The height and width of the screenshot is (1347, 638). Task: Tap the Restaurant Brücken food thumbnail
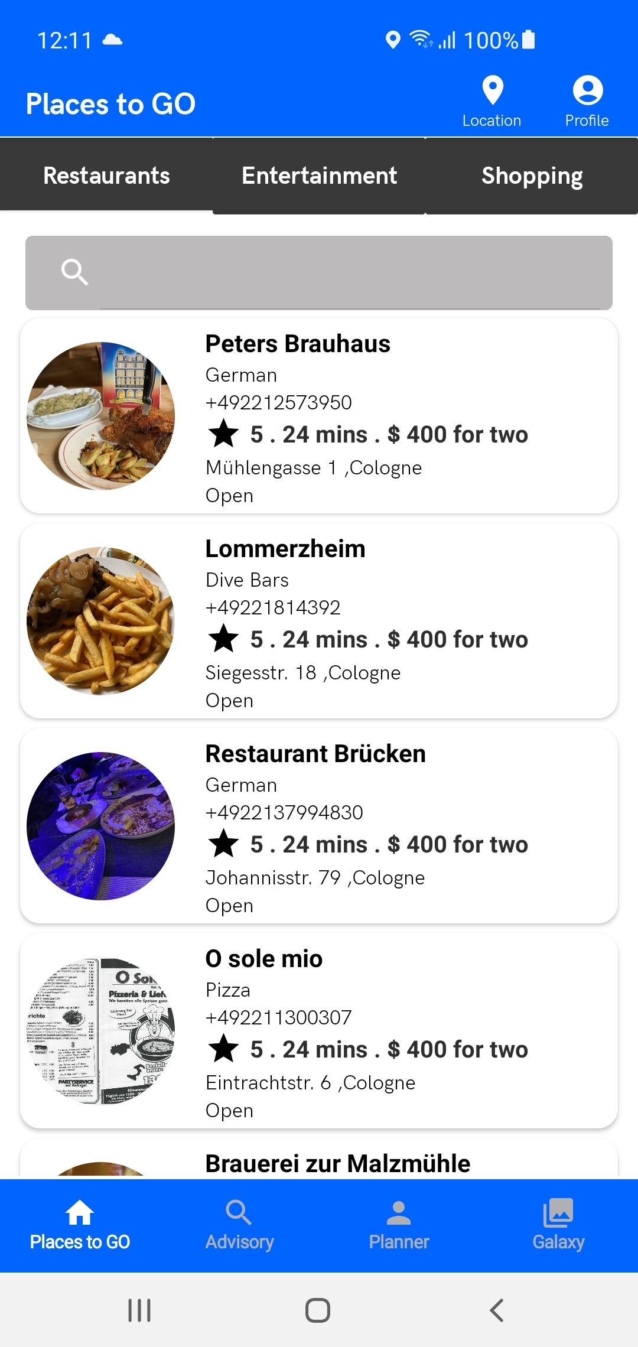[x=101, y=826]
